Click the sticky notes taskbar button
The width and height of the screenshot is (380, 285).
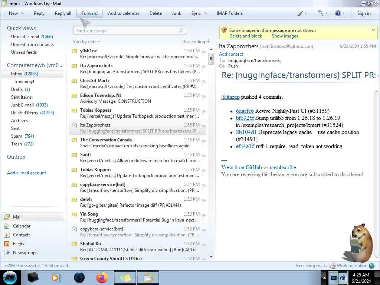click(x=125, y=278)
